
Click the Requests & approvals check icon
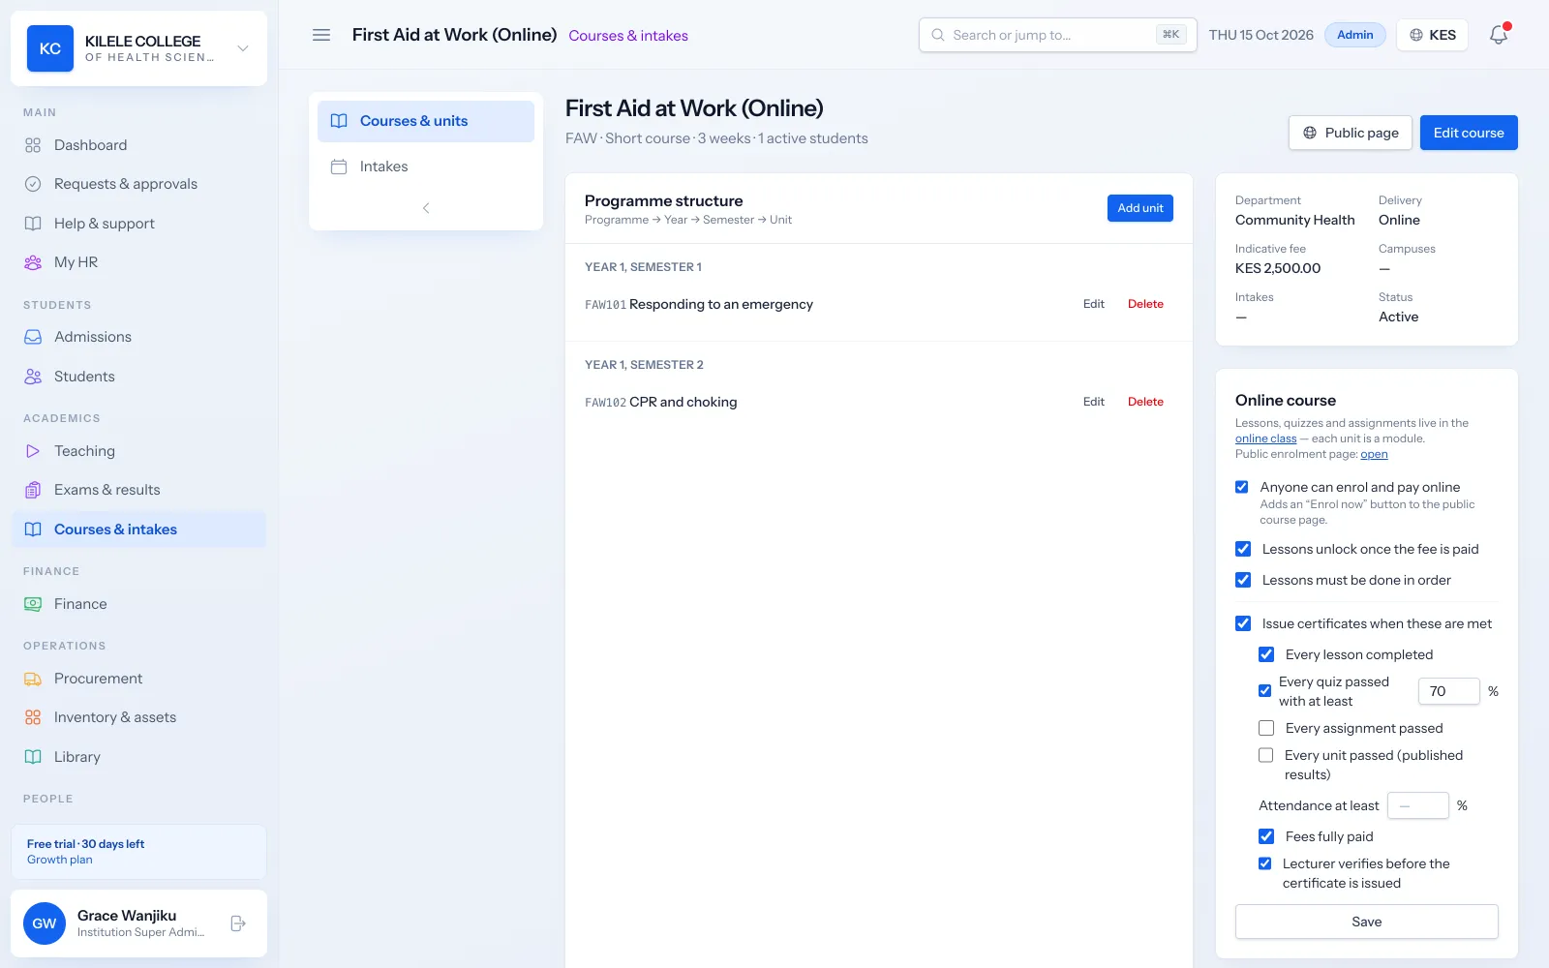tap(33, 184)
